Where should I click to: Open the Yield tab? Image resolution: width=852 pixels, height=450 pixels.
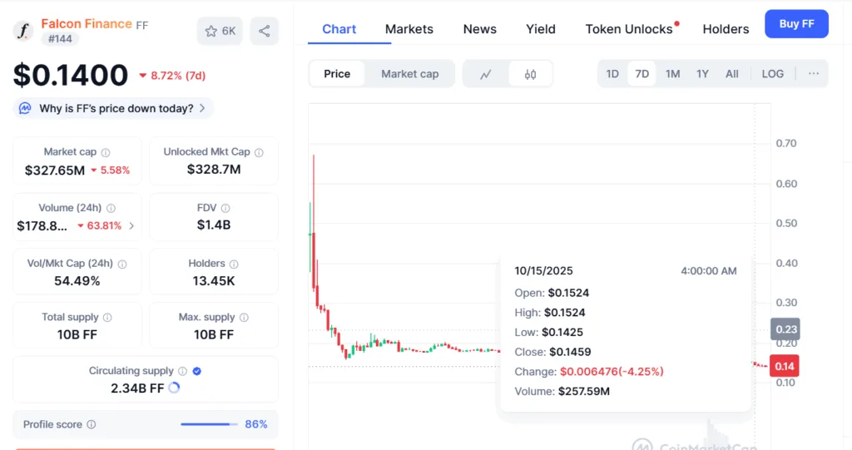541,29
